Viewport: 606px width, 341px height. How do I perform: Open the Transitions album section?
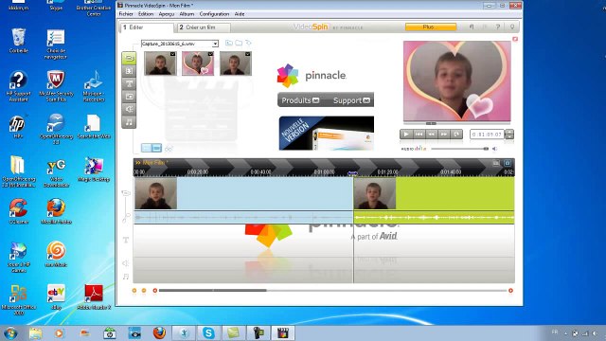(129, 71)
